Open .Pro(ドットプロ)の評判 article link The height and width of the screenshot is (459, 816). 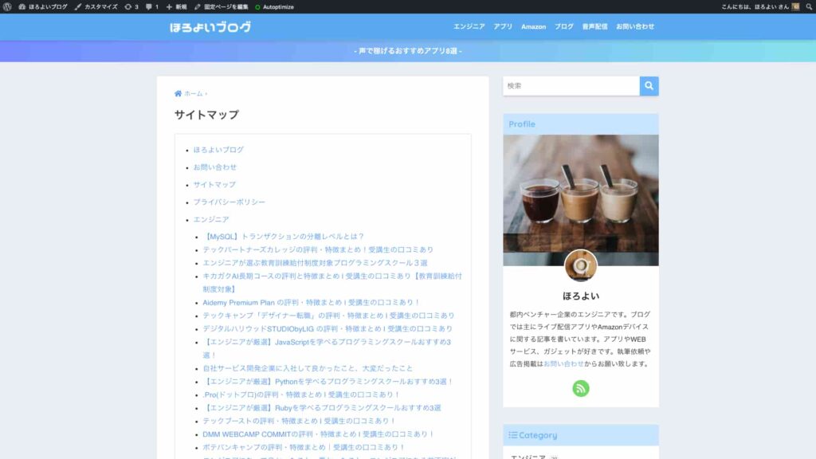tap(301, 394)
